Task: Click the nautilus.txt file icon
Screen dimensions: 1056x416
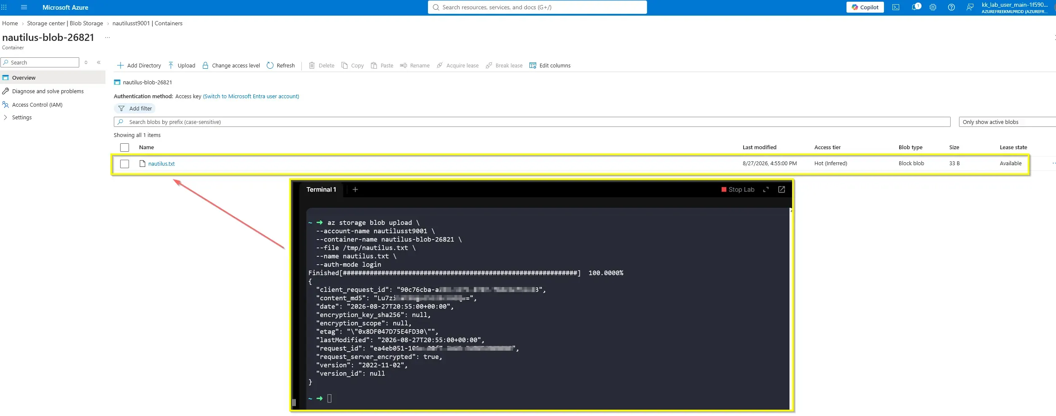Action: pyautogui.click(x=142, y=164)
